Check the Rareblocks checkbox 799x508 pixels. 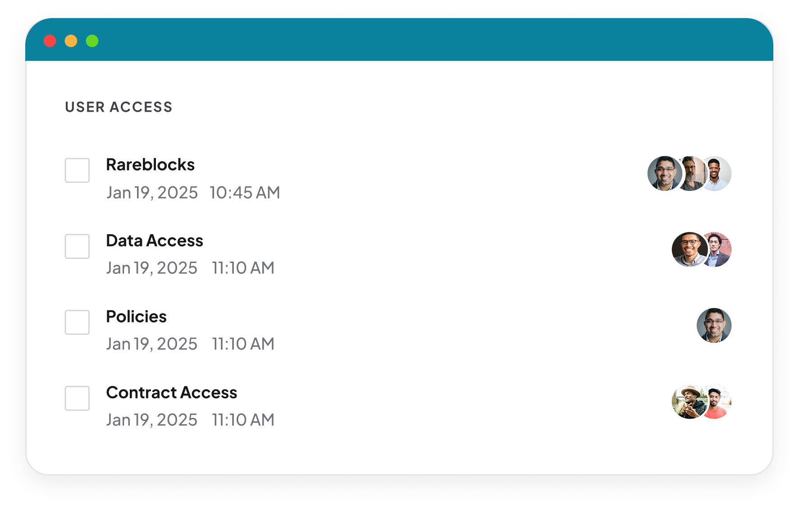[x=77, y=170]
